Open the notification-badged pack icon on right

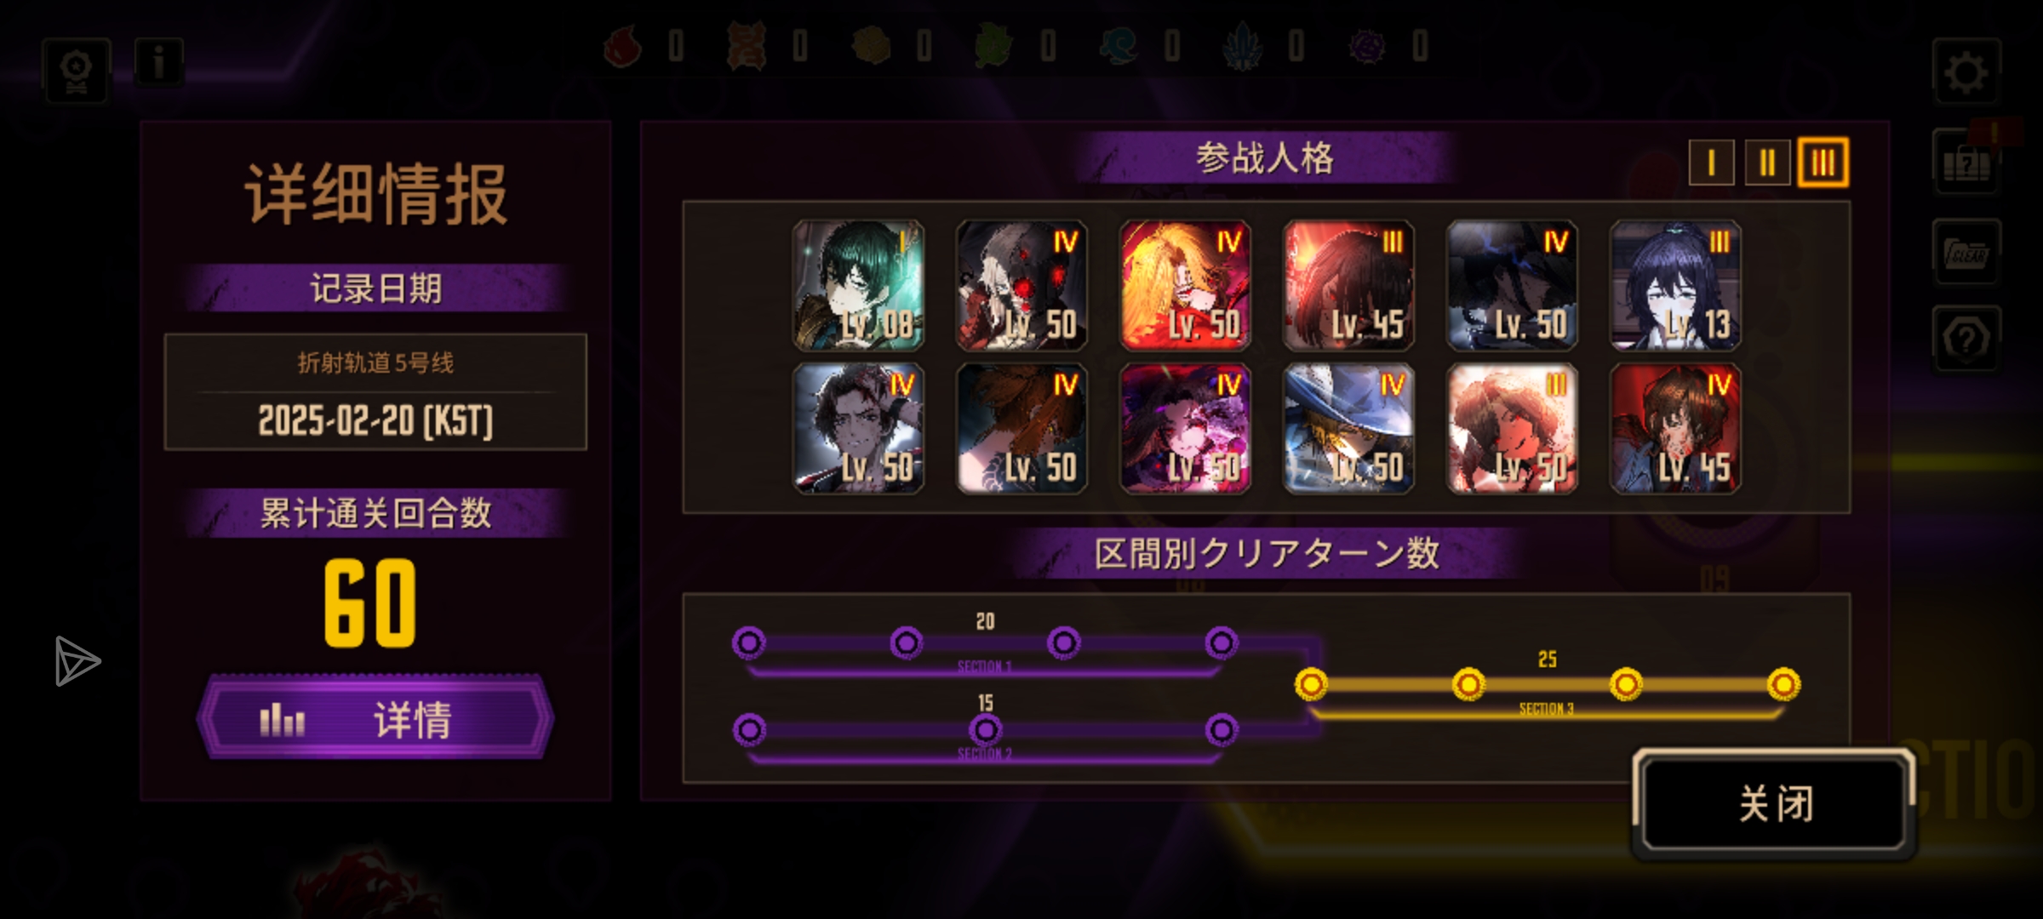pos(1966,162)
